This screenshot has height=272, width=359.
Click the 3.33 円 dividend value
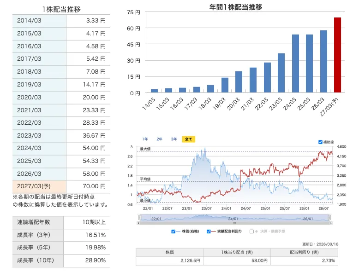(x=96, y=21)
